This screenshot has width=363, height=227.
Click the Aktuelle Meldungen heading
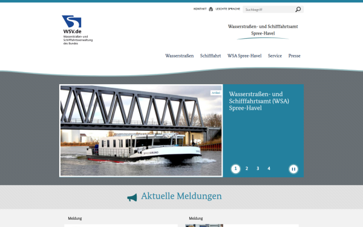click(x=181, y=196)
